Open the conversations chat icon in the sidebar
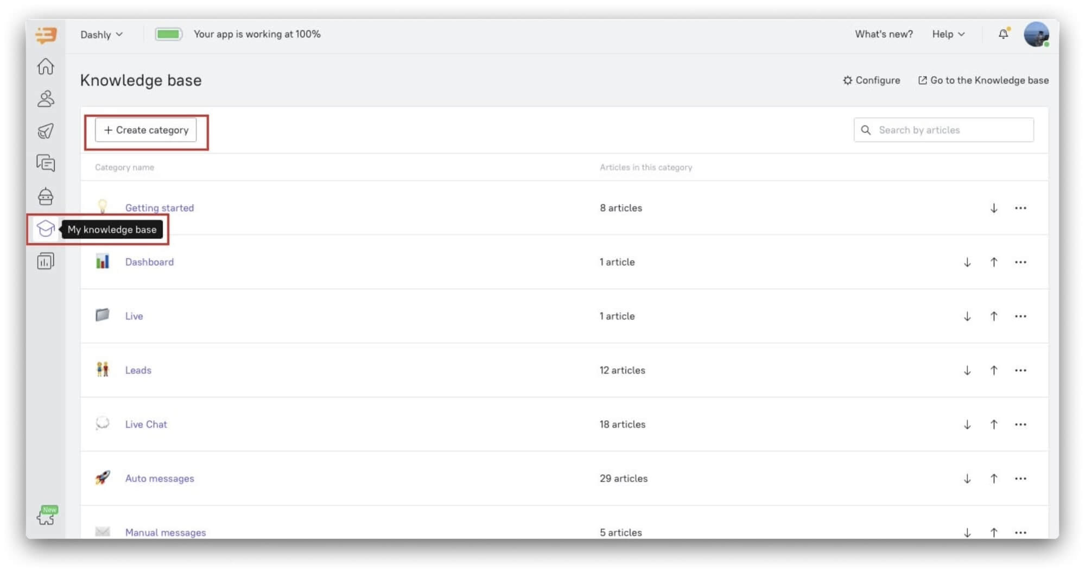Image resolution: width=1085 pixels, height=572 pixels. 46,163
